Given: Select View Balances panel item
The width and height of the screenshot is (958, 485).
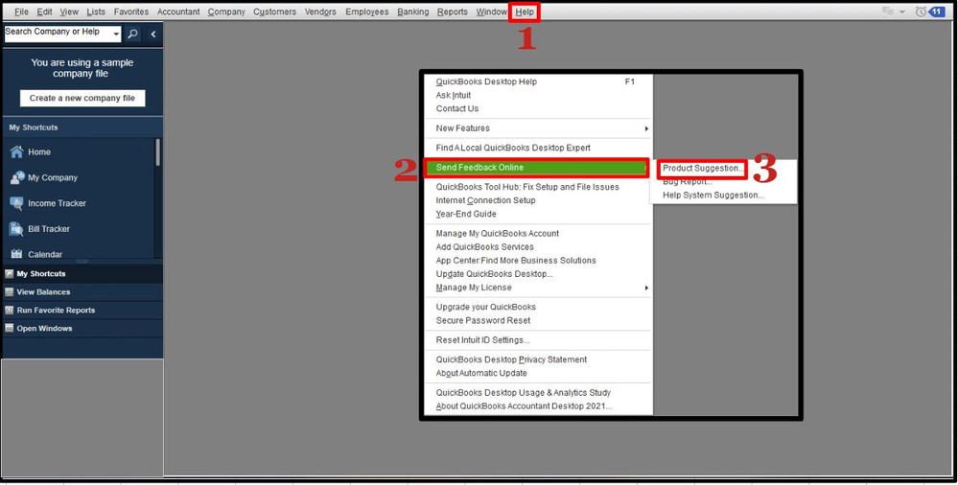Looking at the screenshot, I should click(x=82, y=292).
